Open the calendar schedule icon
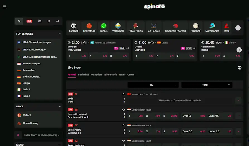Viewport: 249px width, 146px height. point(40,21)
